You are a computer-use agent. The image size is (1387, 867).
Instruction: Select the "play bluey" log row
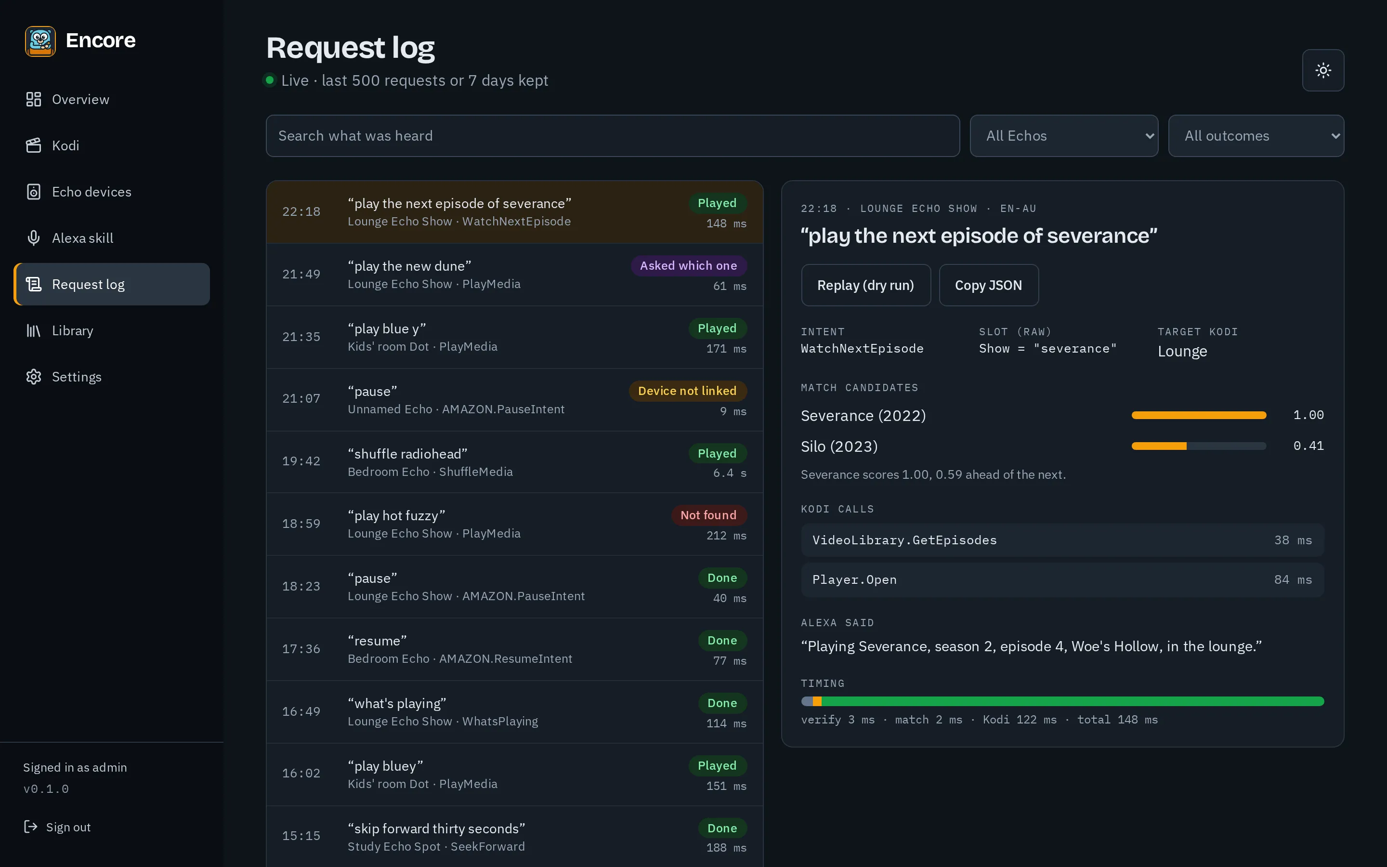[x=515, y=774]
